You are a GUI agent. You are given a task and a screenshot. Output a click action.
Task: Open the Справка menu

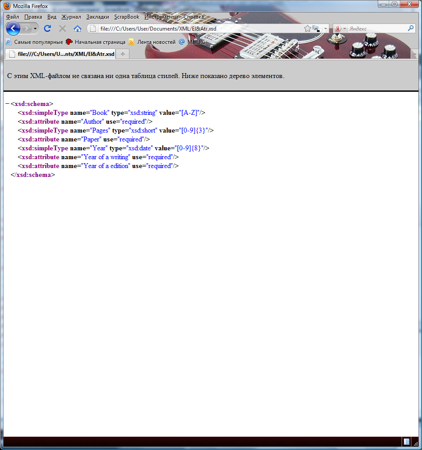194,17
